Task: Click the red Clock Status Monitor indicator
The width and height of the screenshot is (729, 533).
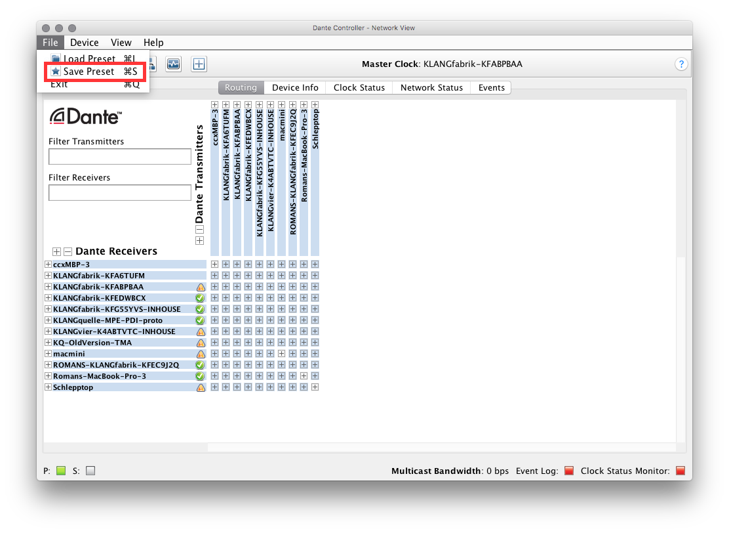Action: (680, 471)
